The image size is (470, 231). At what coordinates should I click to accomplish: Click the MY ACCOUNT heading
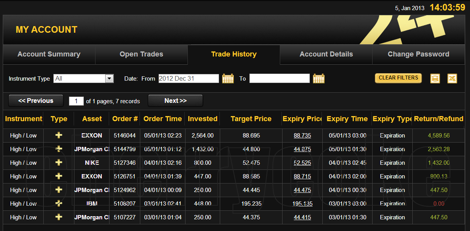46,30
